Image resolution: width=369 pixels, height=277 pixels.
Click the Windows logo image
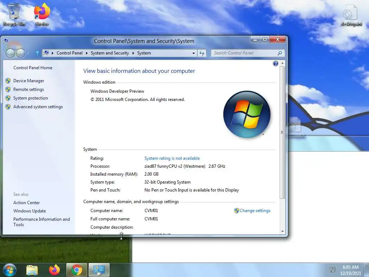coord(246,114)
